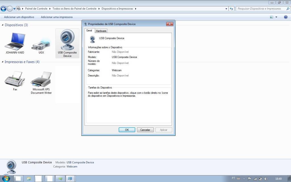Click the green arrow taskbar application icon

coord(60,179)
